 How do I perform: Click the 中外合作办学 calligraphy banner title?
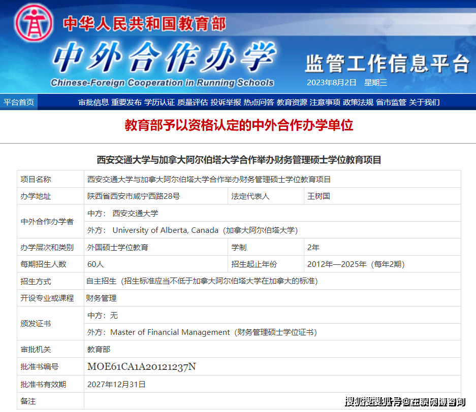[x=164, y=57]
